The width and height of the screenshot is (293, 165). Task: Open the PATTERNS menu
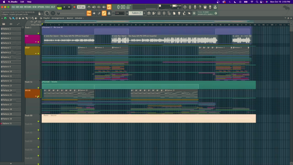point(28,7)
